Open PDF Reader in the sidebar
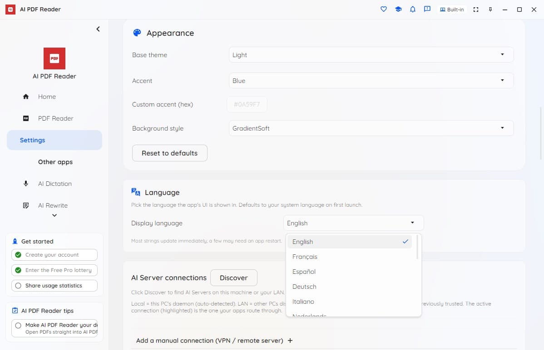 54,118
